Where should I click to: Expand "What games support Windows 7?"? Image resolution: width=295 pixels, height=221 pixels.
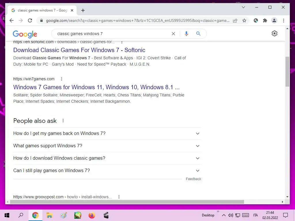(x=107, y=146)
